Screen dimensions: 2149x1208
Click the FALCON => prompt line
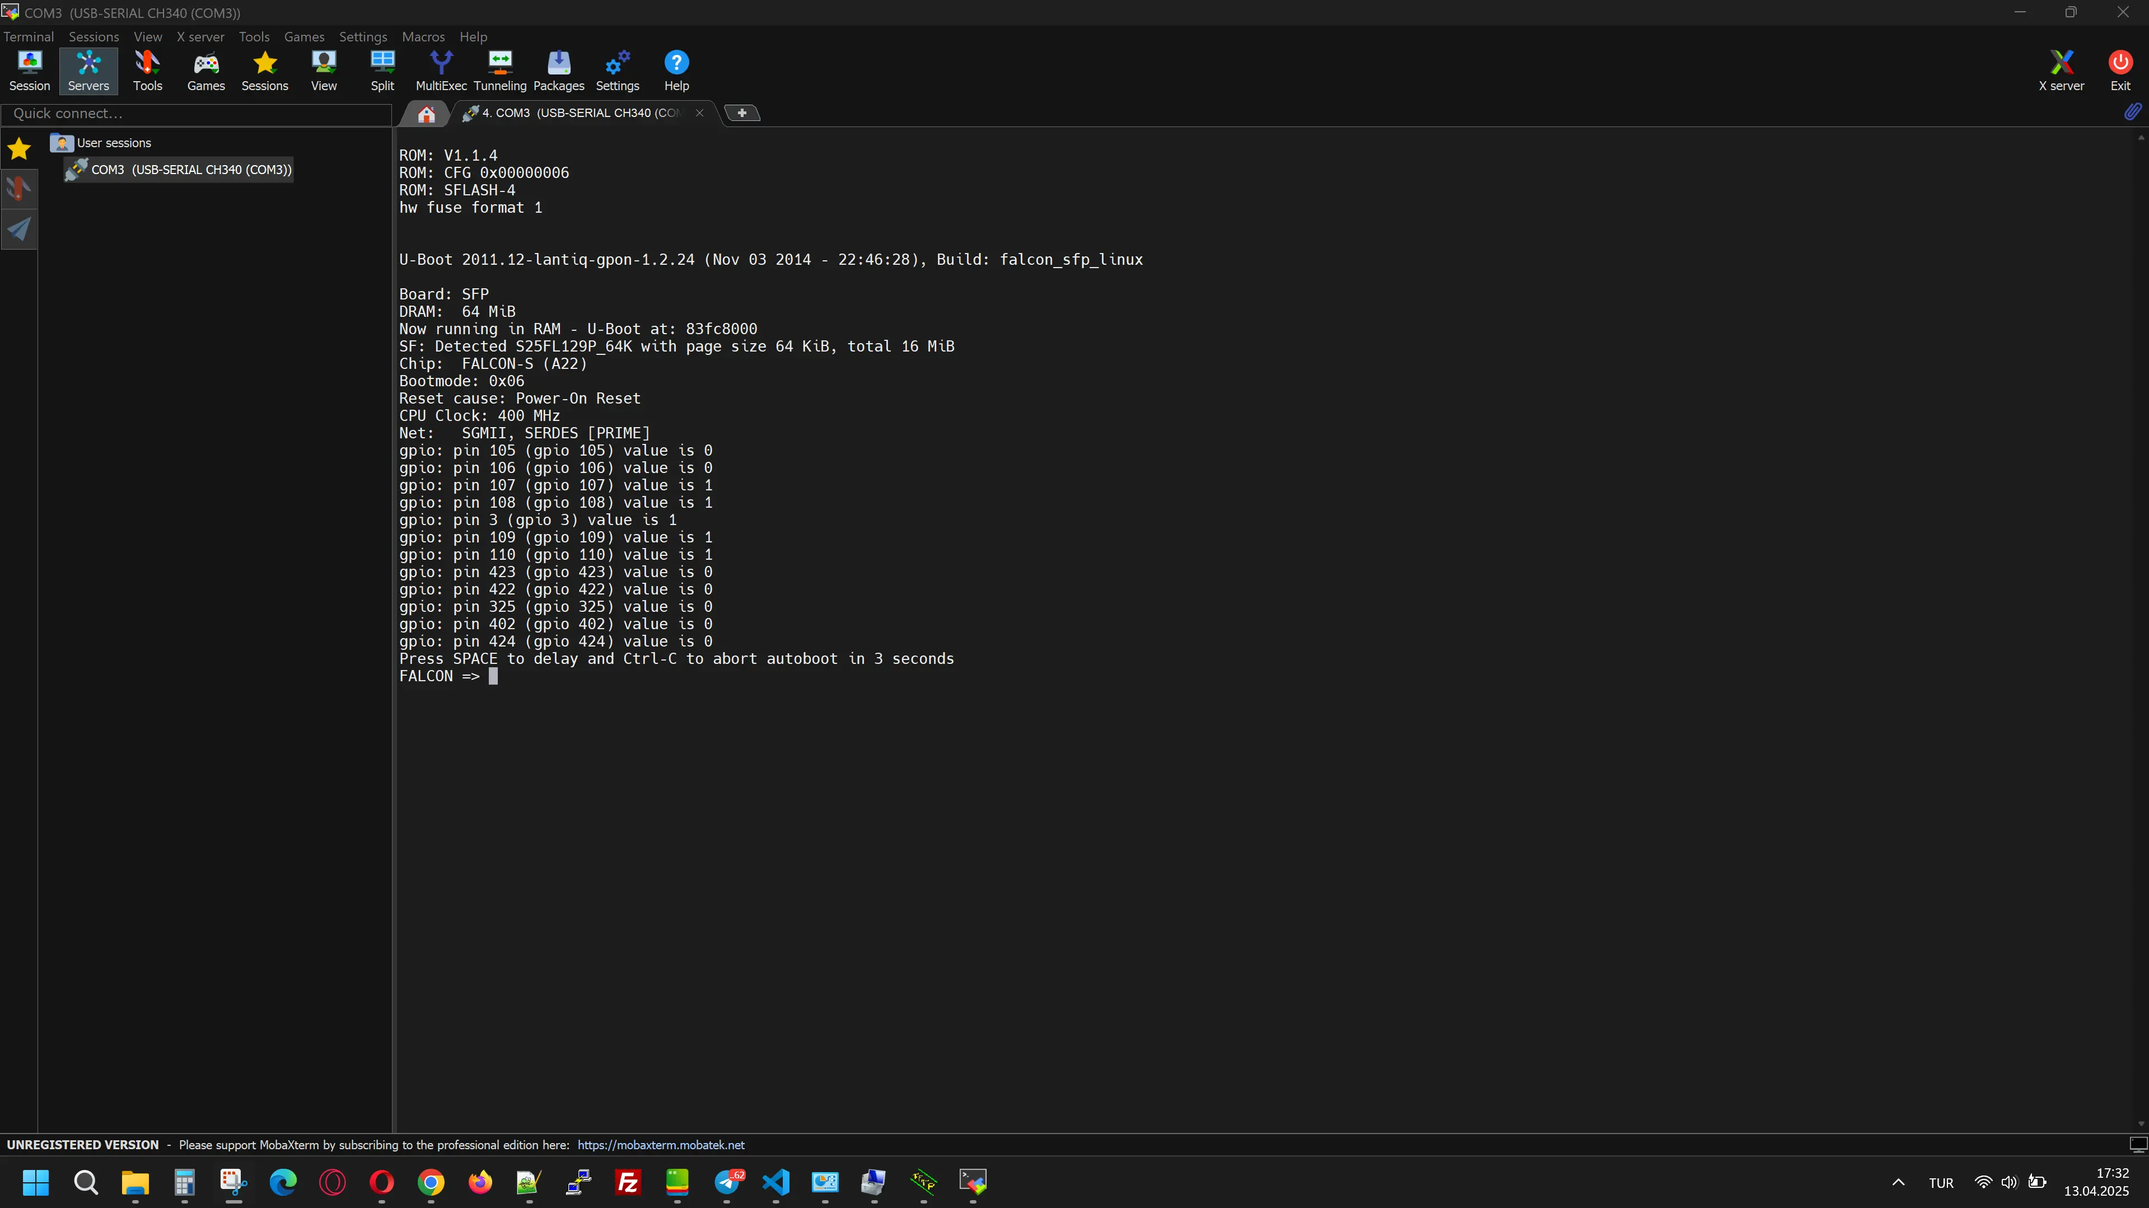tap(448, 676)
